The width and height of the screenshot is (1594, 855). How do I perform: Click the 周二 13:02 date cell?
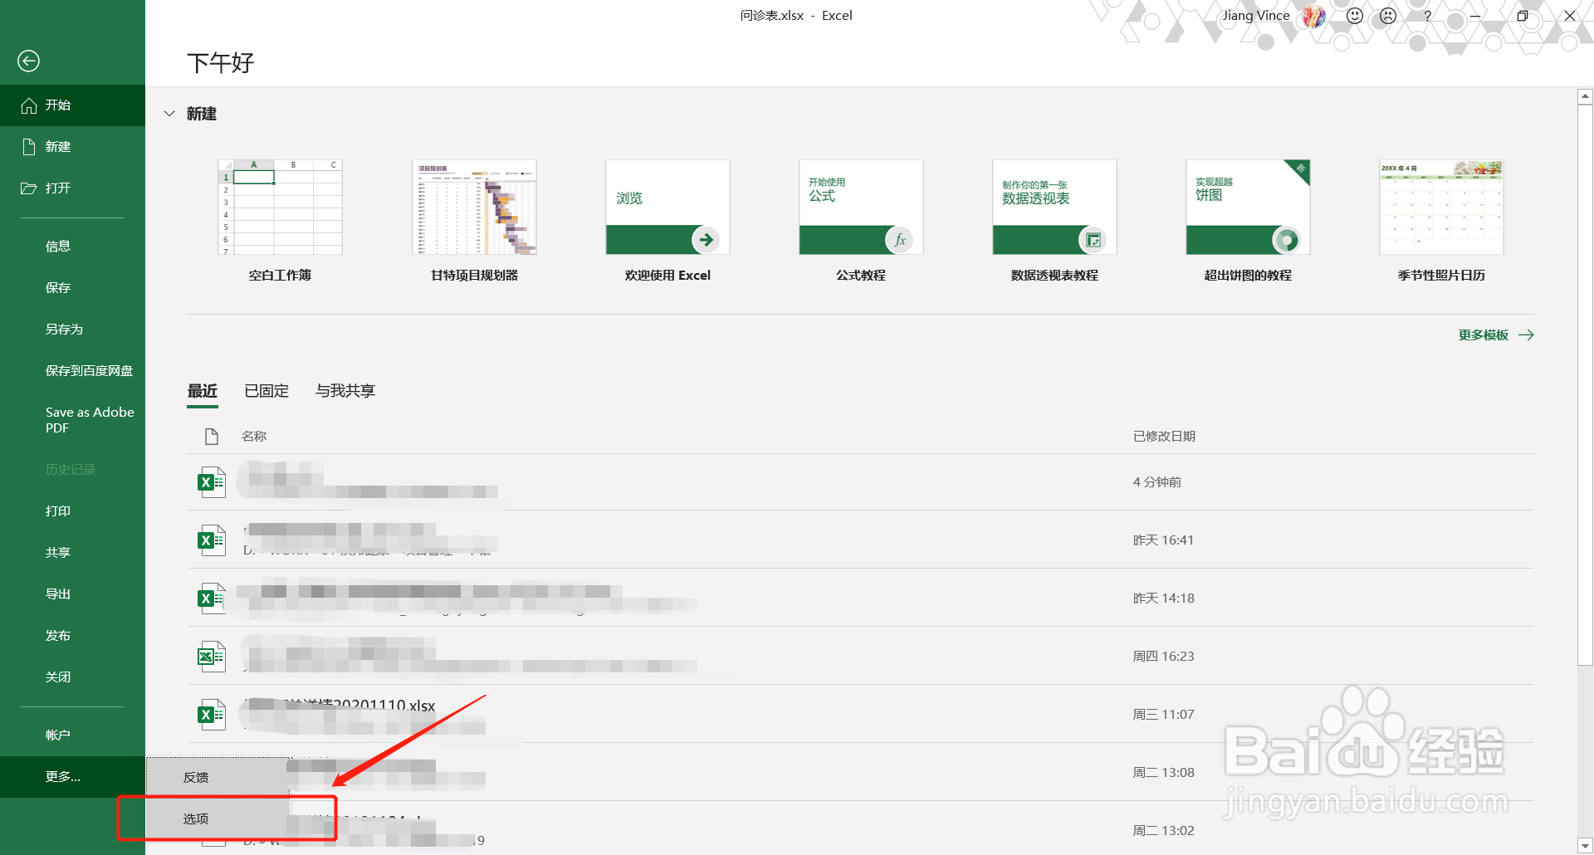(x=1163, y=831)
